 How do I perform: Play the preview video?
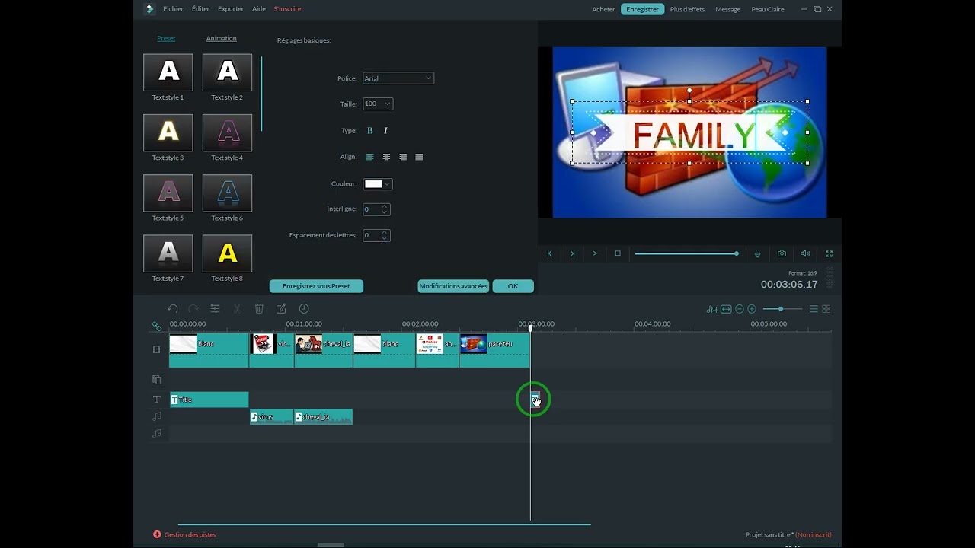tap(595, 253)
